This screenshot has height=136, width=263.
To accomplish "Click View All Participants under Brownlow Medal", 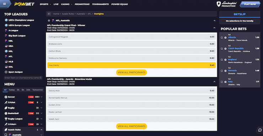I will pos(131,126).
